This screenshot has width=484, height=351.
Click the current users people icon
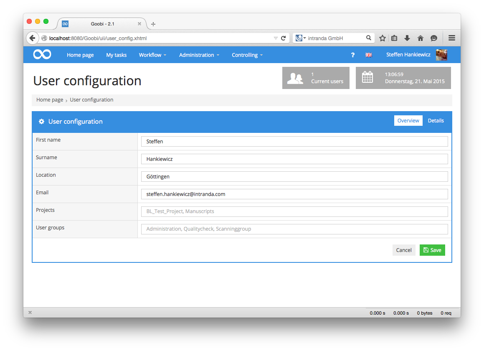pos(295,78)
